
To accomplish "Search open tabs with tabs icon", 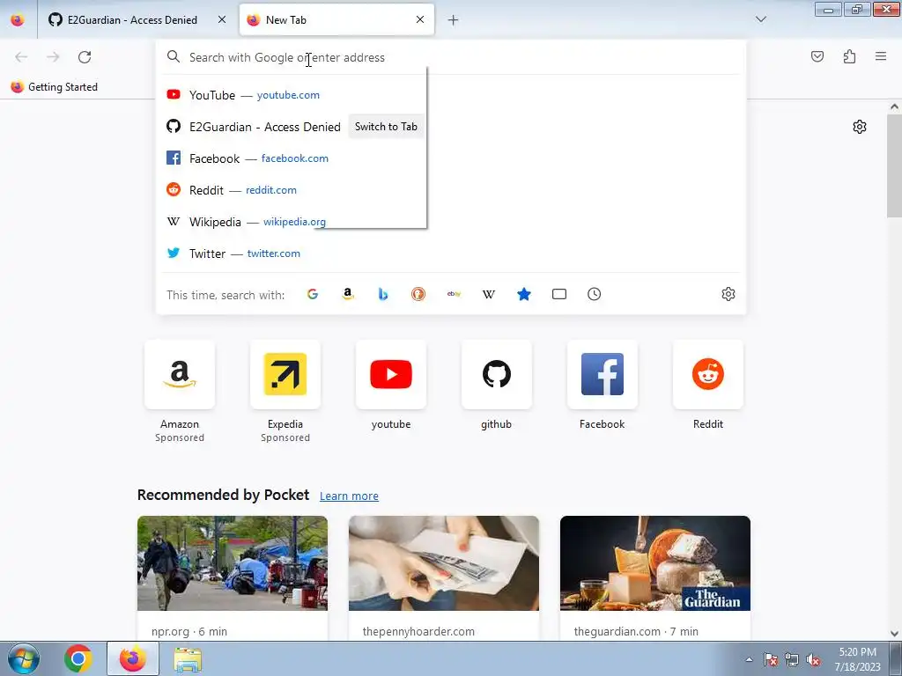I will click(559, 294).
